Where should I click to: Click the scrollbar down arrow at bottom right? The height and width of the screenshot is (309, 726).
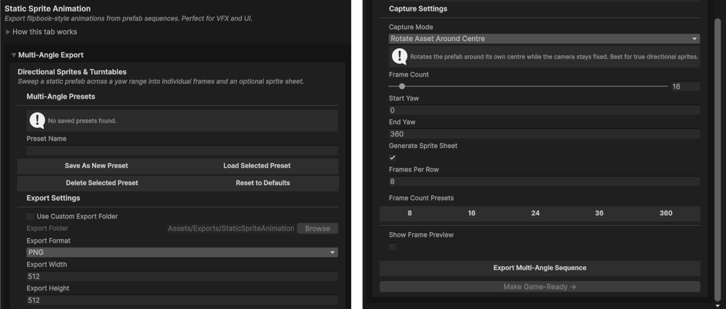pyautogui.click(x=717, y=306)
